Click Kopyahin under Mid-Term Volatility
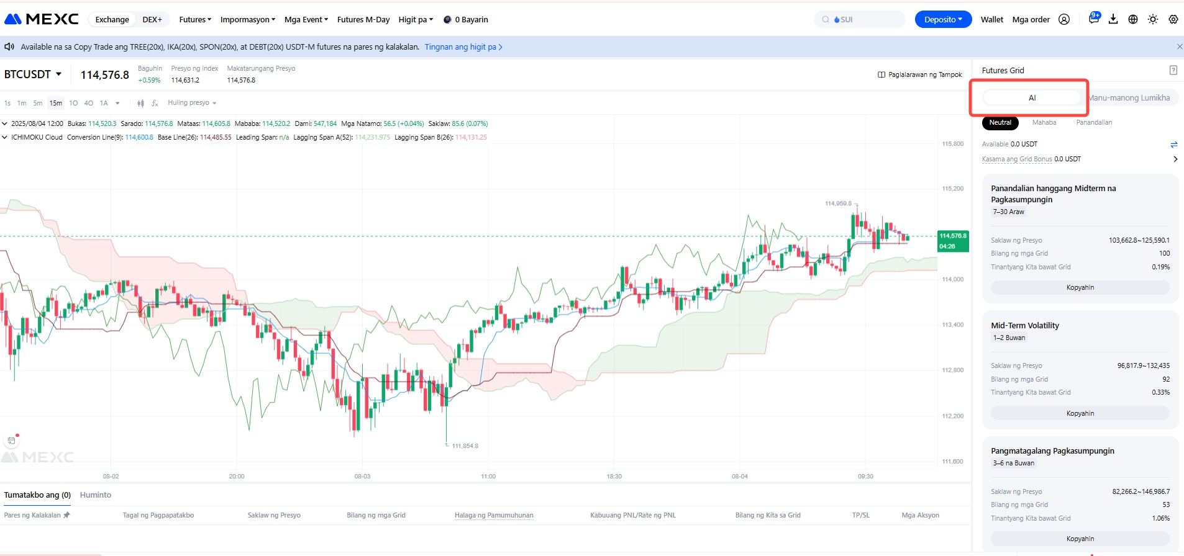 pyautogui.click(x=1080, y=413)
